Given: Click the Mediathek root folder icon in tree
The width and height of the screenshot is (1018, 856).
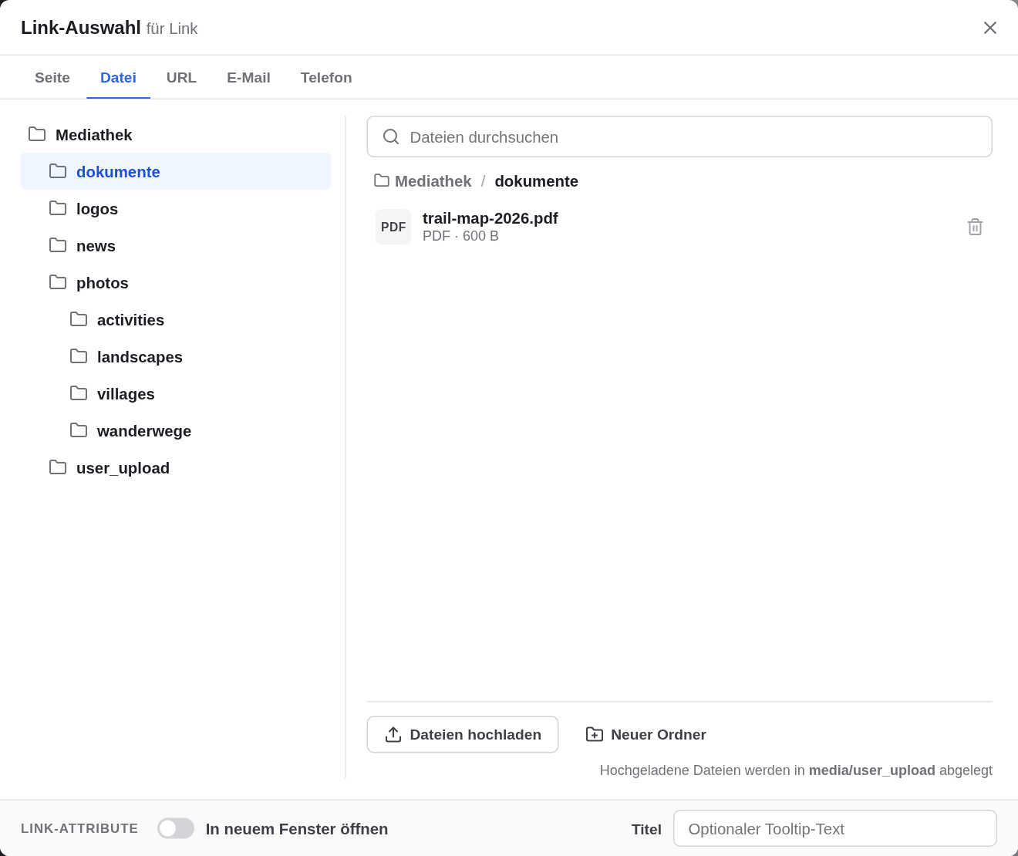Looking at the screenshot, I should [x=37, y=134].
